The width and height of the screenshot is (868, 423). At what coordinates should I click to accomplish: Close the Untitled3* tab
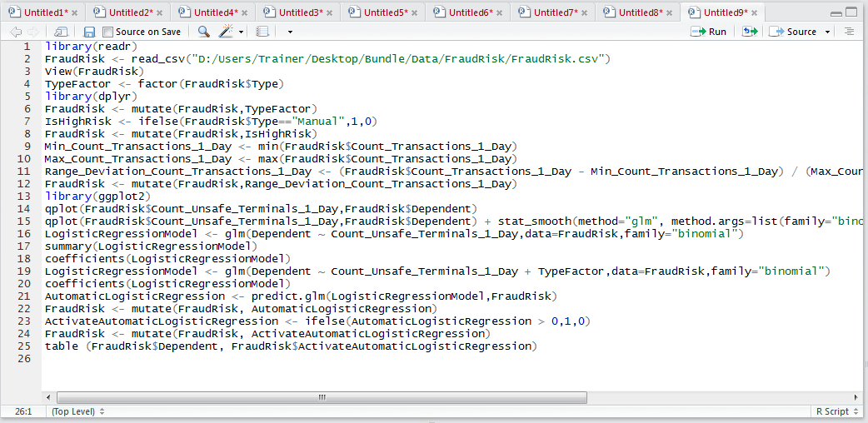point(329,12)
